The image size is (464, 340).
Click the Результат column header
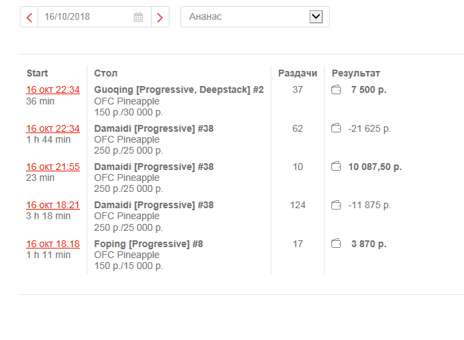pos(355,73)
